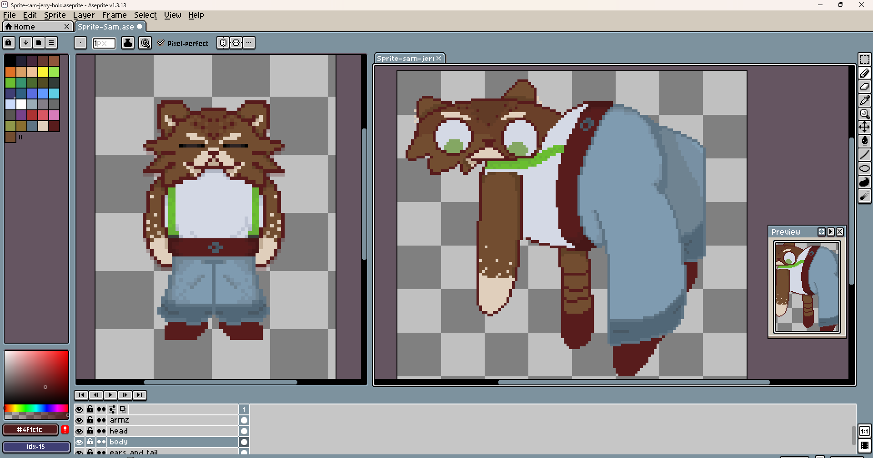873x458 pixels.
Task: Click the #4f1c1c foreground color button
Action: 30,429
